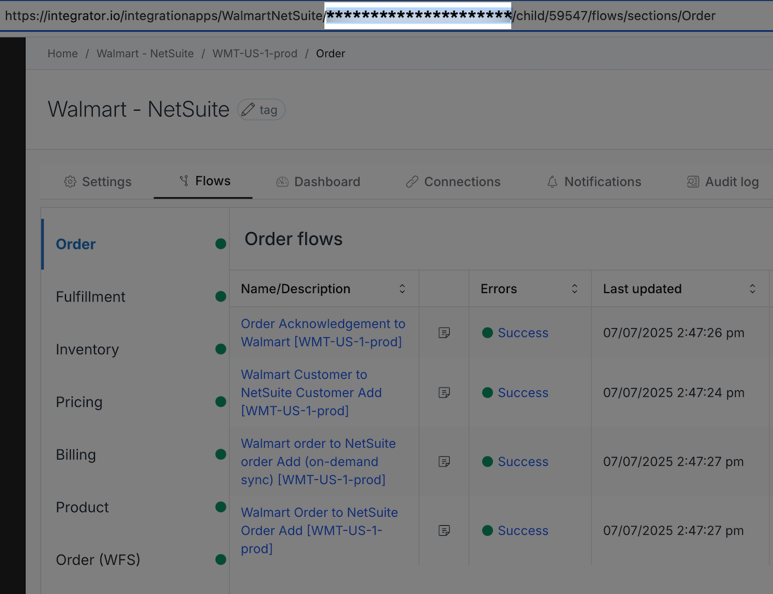Sort flows by Errors column arrows
Screen dimensions: 773x594
click(574, 289)
